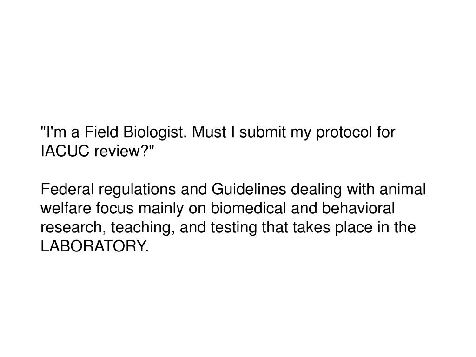The width and height of the screenshot is (476, 357).
Task: Click the word Guidelines
Action: pos(249,189)
